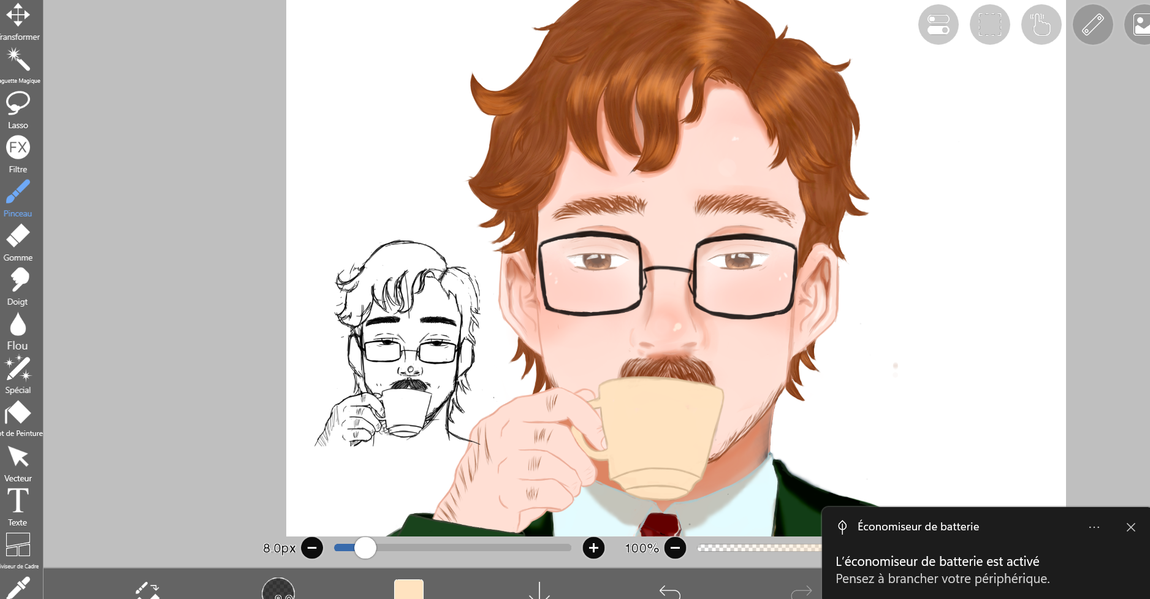This screenshot has height=599, width=1150.
Task: Open the image reference button at top right
Action: (1138, 25)
